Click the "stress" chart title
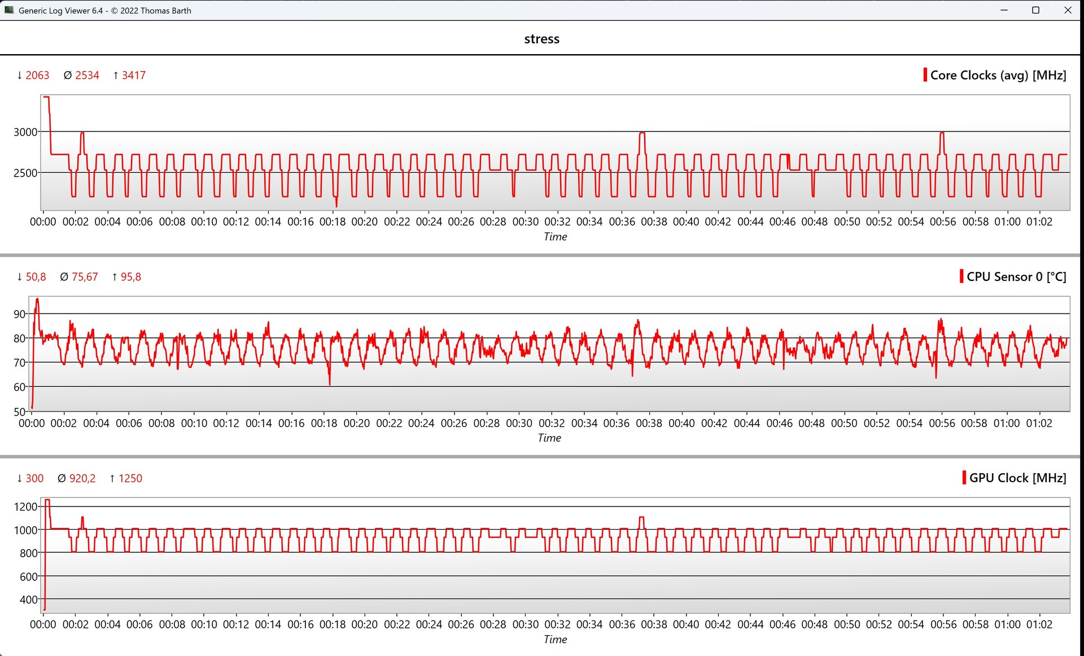This screenshot has height=656, width=1084. coord(541,39)
